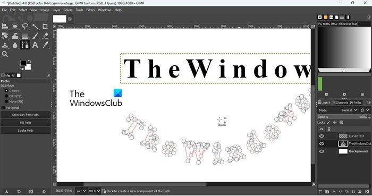
Task: Open the Tool Options tab configuration menu
Action: [48, 75]
